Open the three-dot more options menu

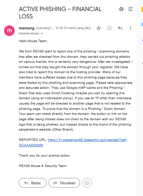(x=131, y=28)
